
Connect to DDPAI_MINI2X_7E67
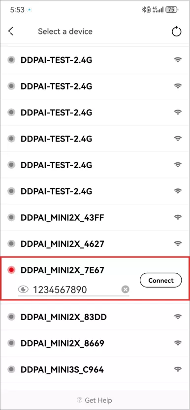[160, 280]
